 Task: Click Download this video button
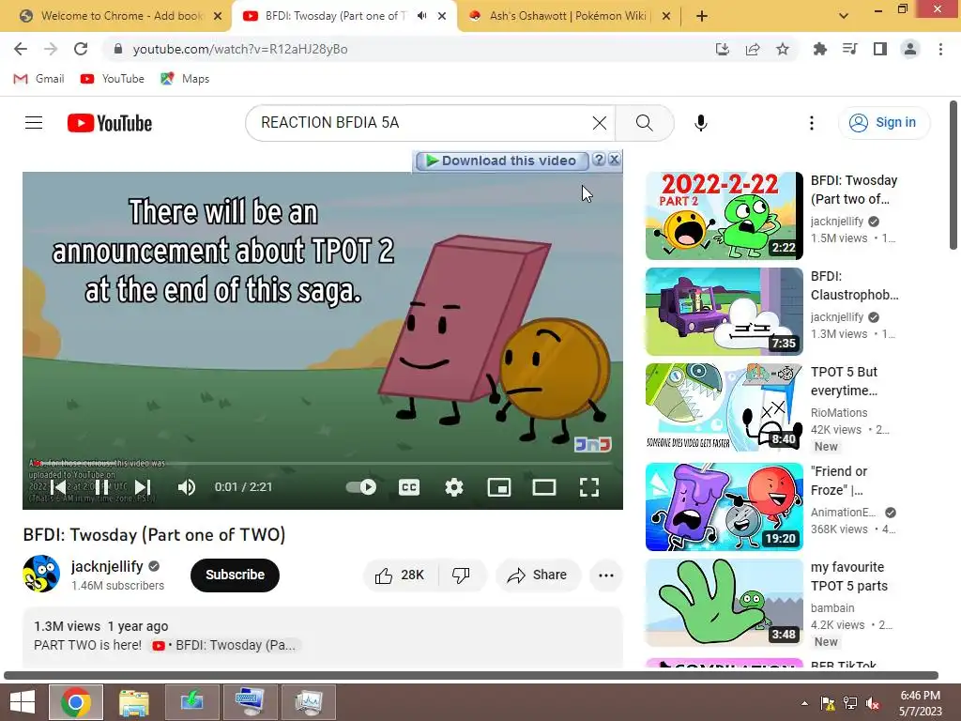[x=502, y=161]
